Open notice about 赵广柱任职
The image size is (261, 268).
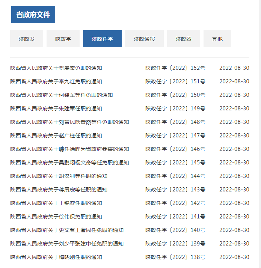pyautogui.click(x=56, y=136)
